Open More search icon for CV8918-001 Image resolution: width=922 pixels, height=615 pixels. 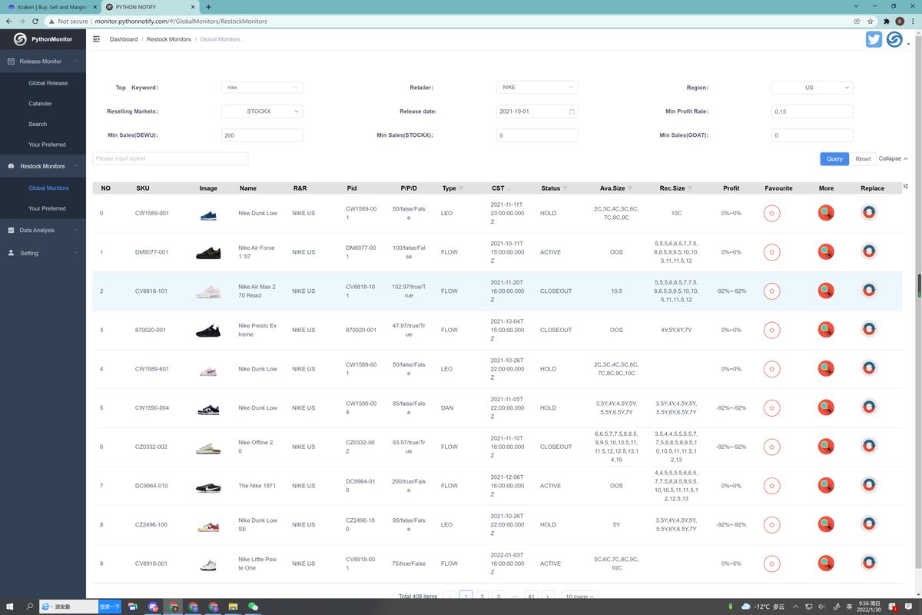[826, 563]
